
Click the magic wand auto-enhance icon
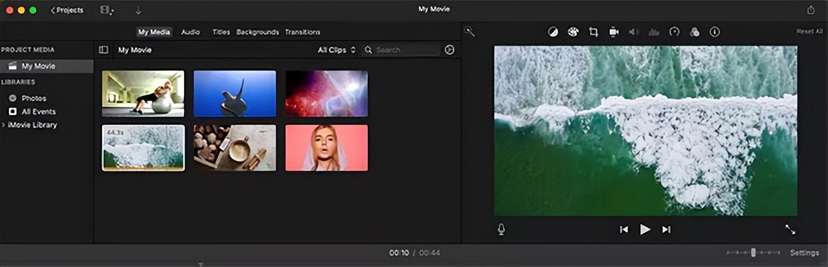click(469, 31)
